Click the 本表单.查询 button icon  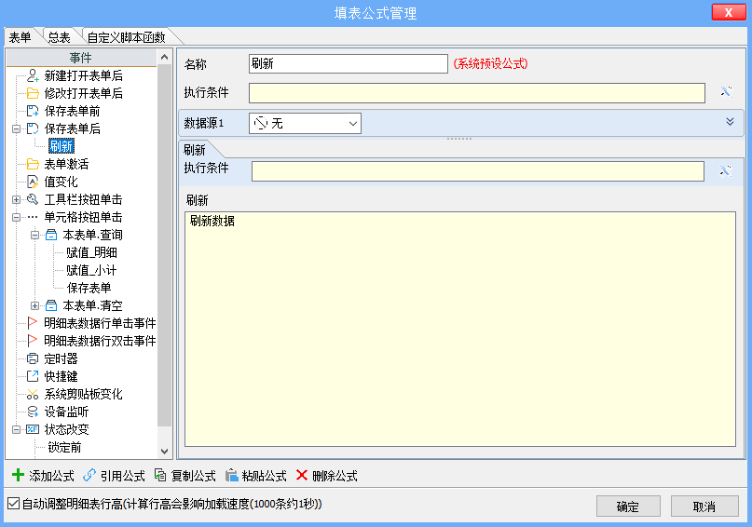pyautogui.click(x=51, y=235)
